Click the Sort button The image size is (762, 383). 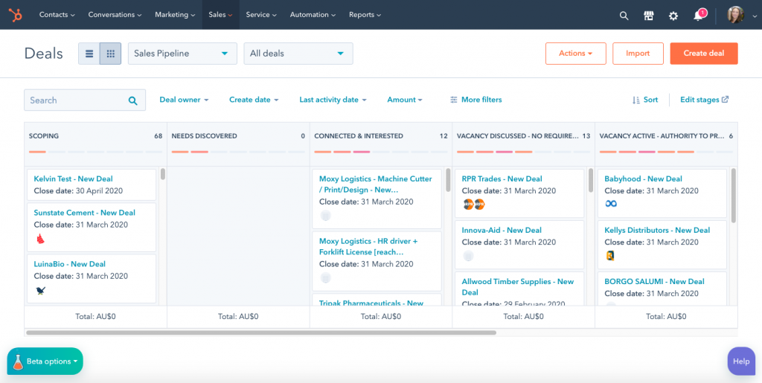point(645,100)
